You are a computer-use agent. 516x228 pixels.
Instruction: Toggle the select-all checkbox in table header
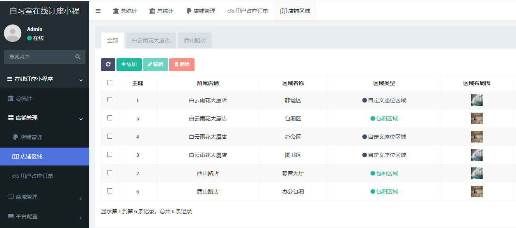(x=109, y=83)
